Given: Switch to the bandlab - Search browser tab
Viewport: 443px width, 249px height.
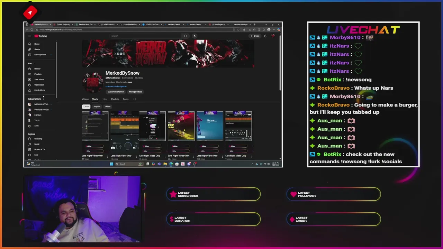Looking at the screenshot, I should click(174, 25).
